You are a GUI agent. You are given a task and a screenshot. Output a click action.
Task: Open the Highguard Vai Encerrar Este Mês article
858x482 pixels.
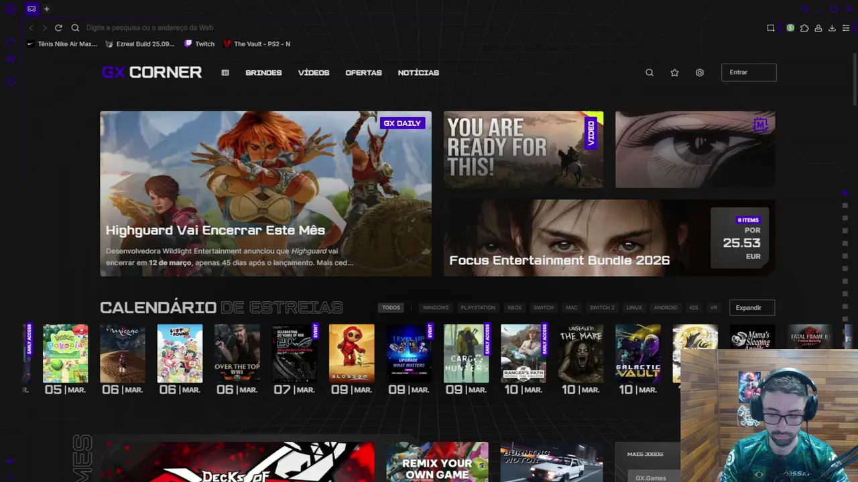(x=265, y=193)
